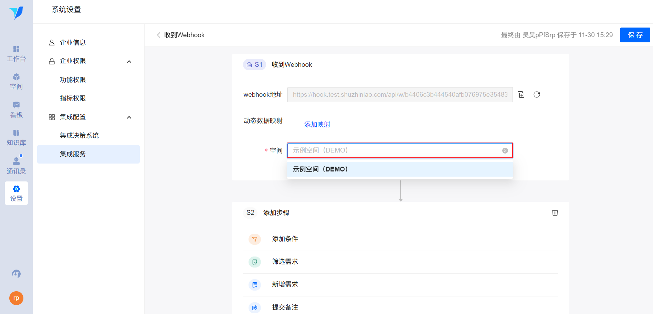The image size is (653, 314).
Task: Copy the webhook address with the copy icon
Action: click(521, 95)
